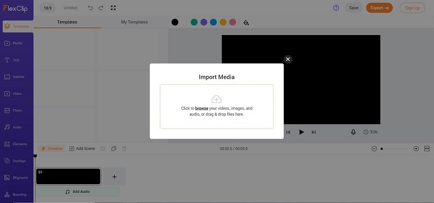Open the 16:9 aspect ratio selector

tap(47, 8)
